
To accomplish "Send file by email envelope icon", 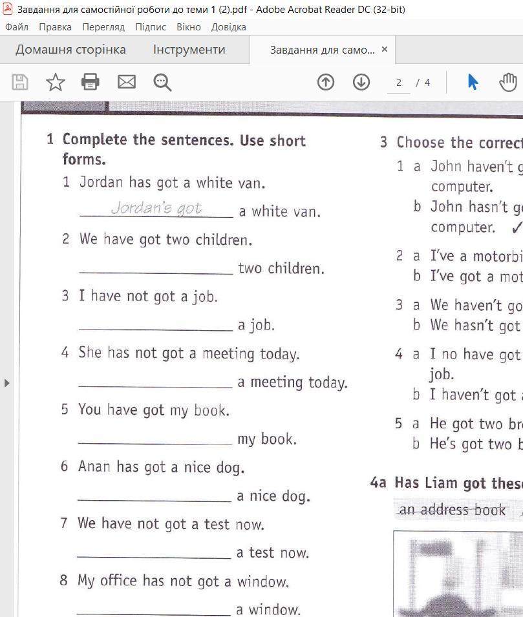I will (126, 82).
